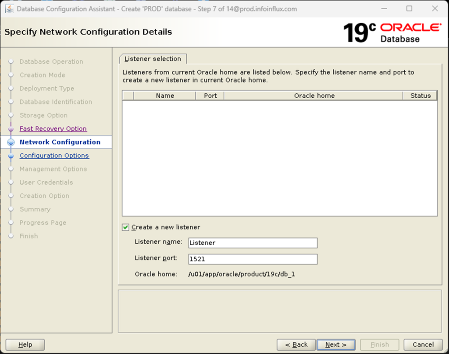
Task: Select the Database Operation step in sidebar
Action: point(51,61)
